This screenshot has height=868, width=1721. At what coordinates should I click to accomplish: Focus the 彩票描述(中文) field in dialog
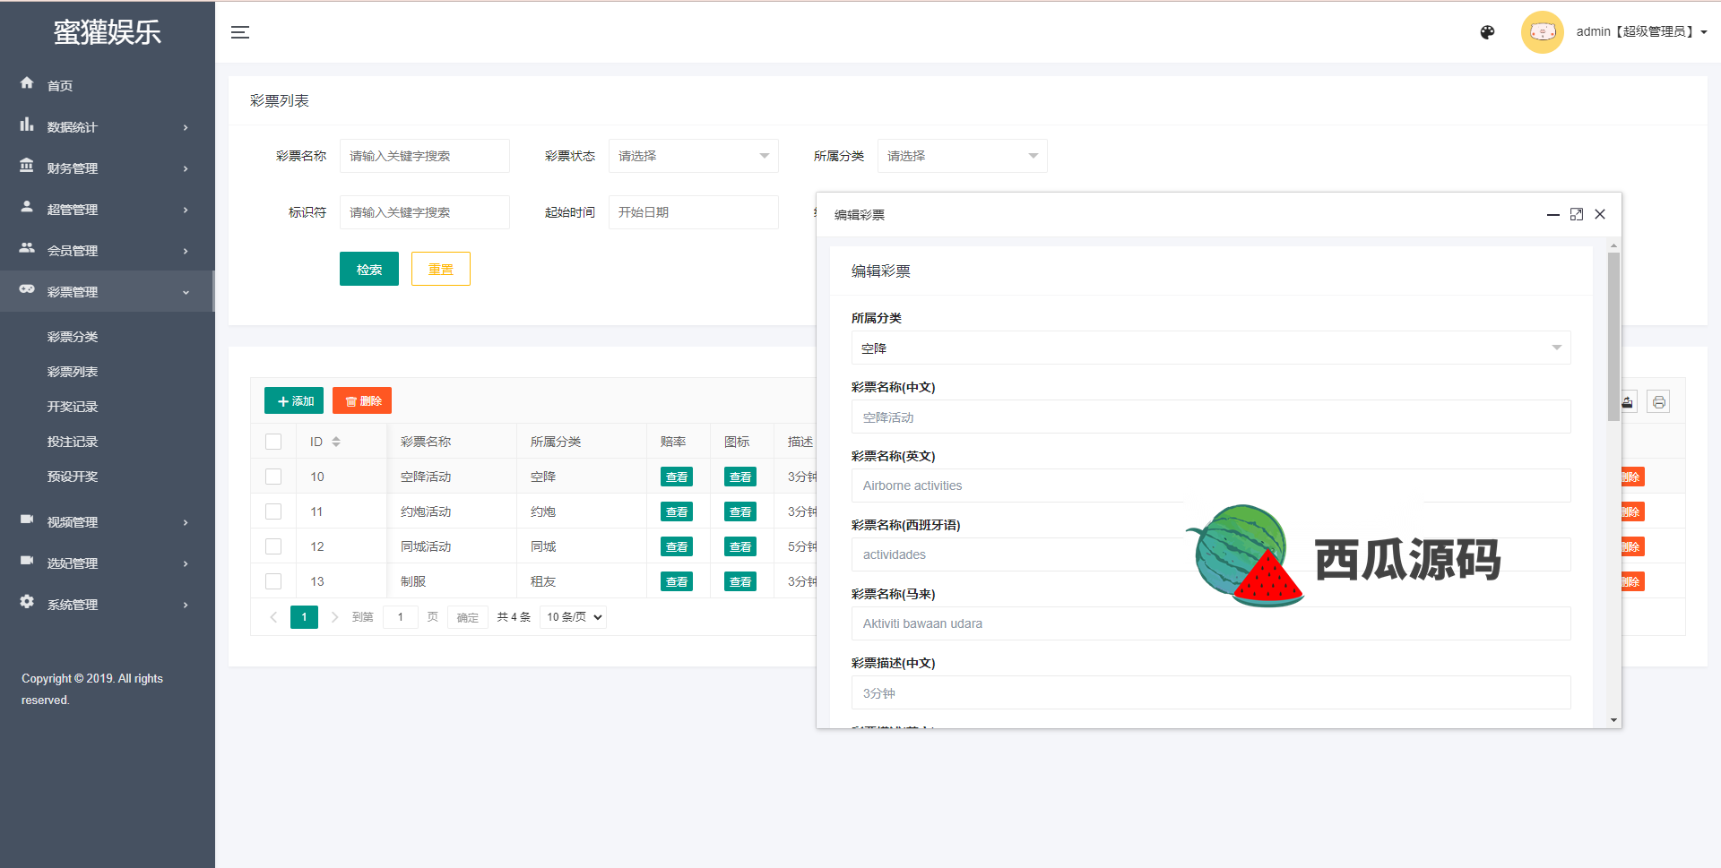coord(1211,692)
